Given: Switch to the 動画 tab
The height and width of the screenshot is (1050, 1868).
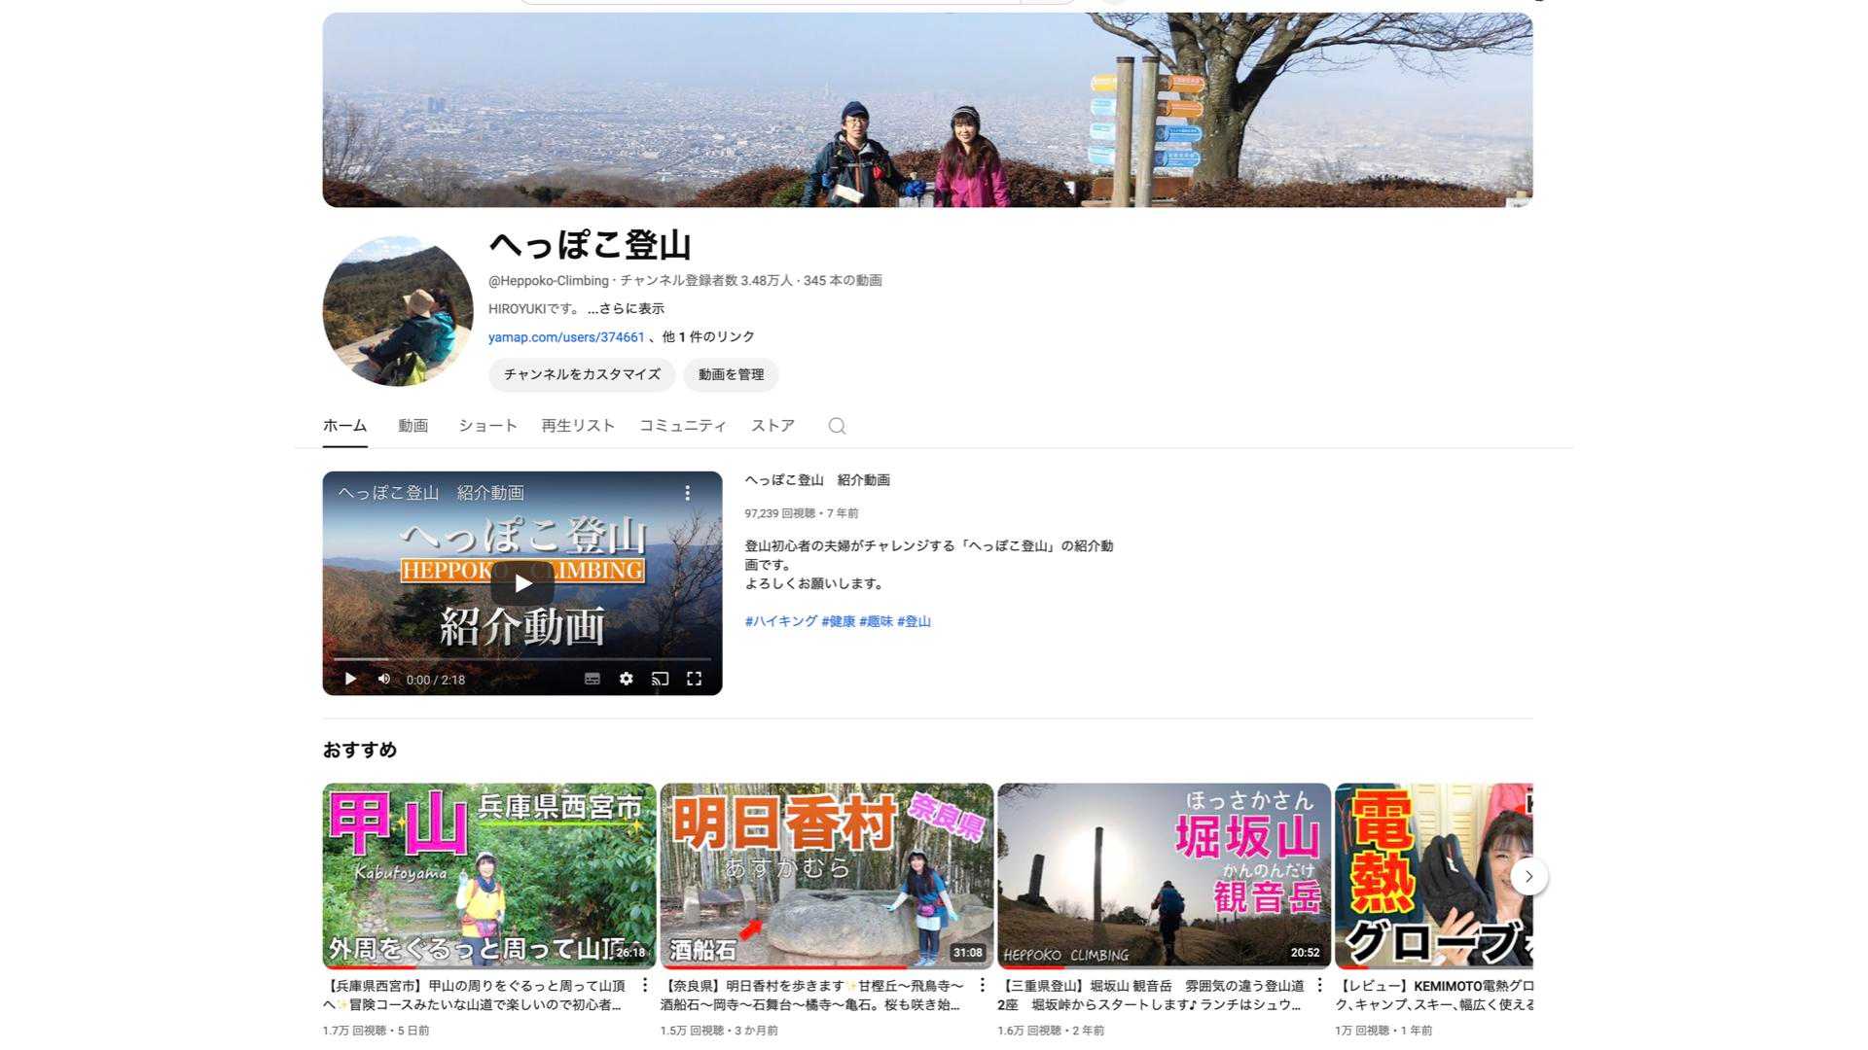Looking at the screenshot, I should coord(413,426).
